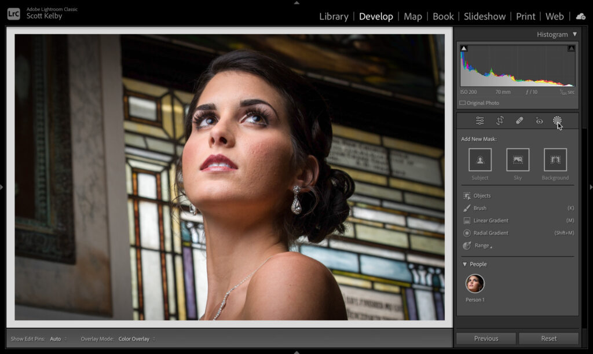Create a Select Subject mask
The height and width of the screenshot is (354, 593).
(x=480, y=159)
